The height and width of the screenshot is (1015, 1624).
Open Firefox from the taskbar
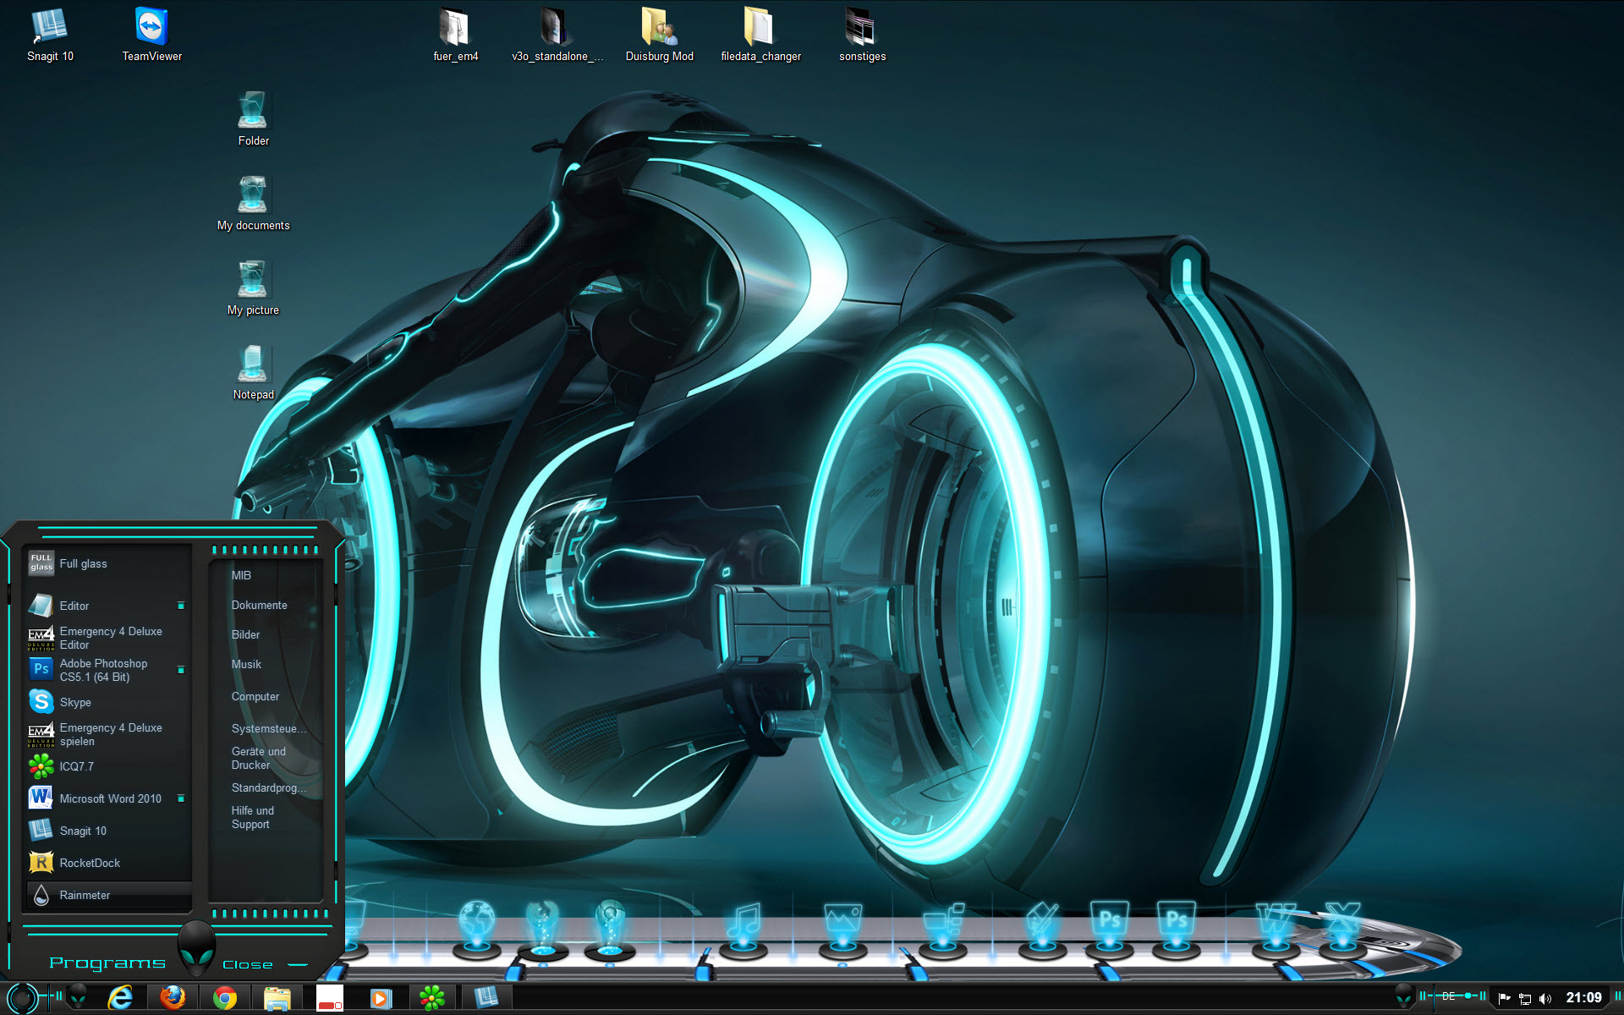[173, 998]
